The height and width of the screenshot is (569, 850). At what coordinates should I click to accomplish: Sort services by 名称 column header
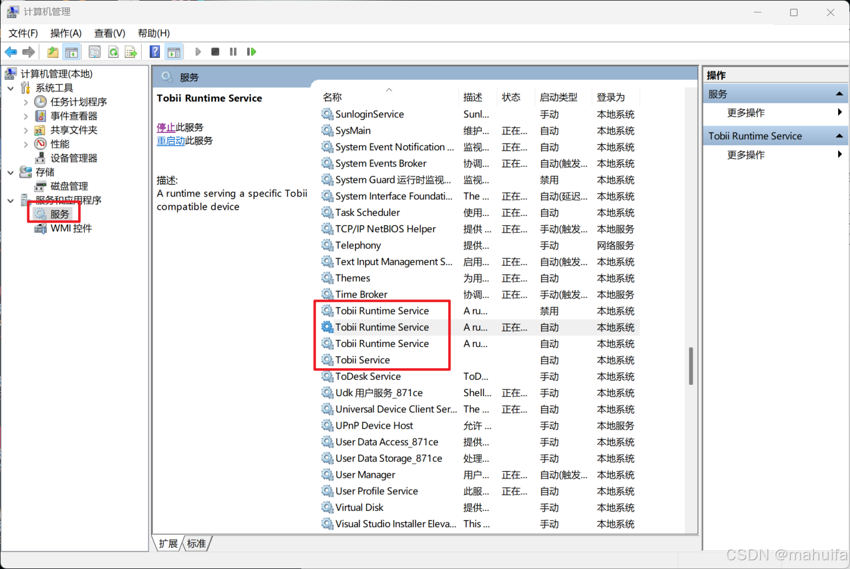[x=388, y=97]
